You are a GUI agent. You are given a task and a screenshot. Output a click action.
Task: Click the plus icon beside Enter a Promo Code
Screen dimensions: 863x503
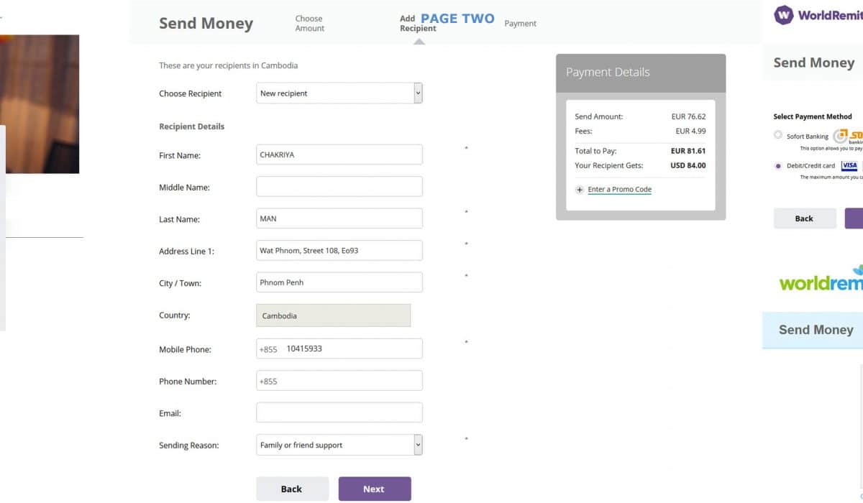[580, 190]
